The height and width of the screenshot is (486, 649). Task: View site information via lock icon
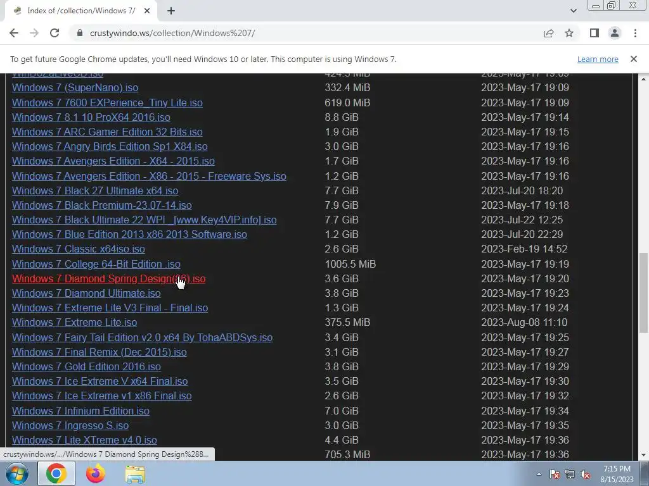tap(80, 33)
